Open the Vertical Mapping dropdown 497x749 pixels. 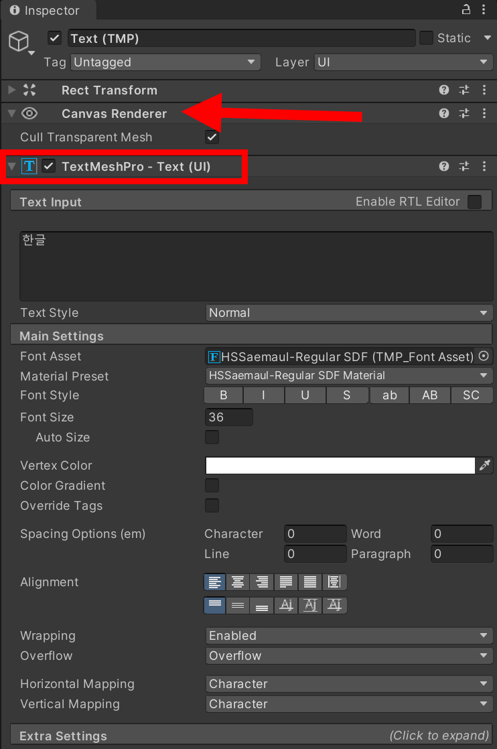click(x=349, y=704)
